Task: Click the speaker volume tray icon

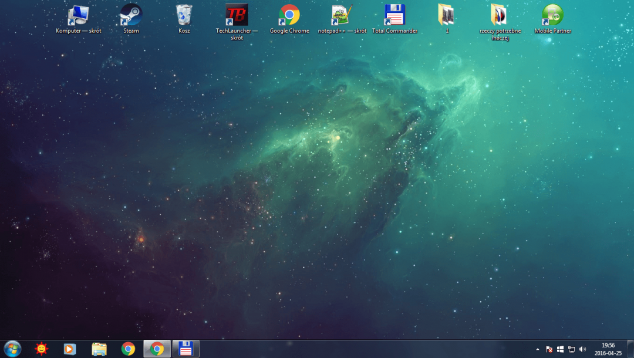Action: (x=582, y=349)
